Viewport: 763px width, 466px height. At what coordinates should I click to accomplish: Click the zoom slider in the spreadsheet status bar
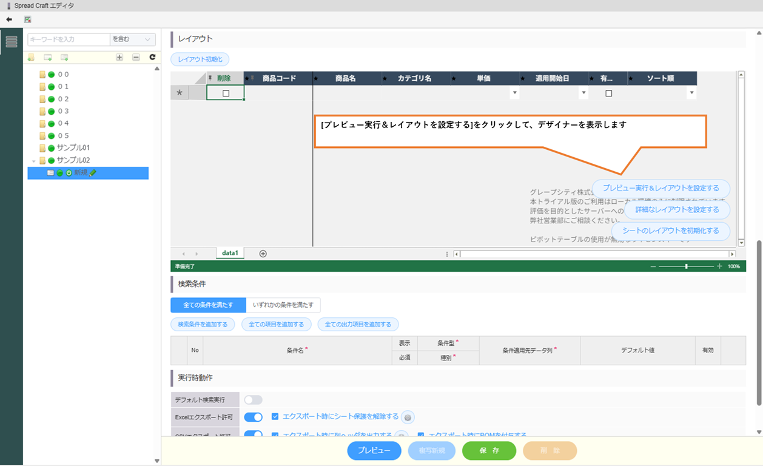coord(686,266)
